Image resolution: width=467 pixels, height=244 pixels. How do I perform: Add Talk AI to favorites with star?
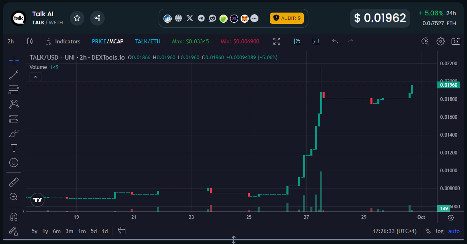[x=77, y=18]
